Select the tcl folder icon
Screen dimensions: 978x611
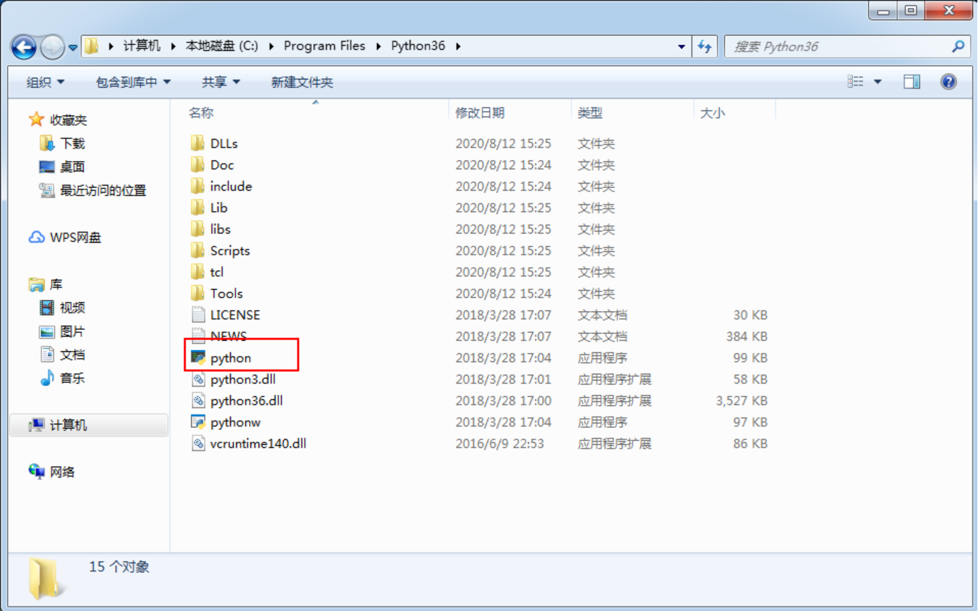[x=197, y=271]
